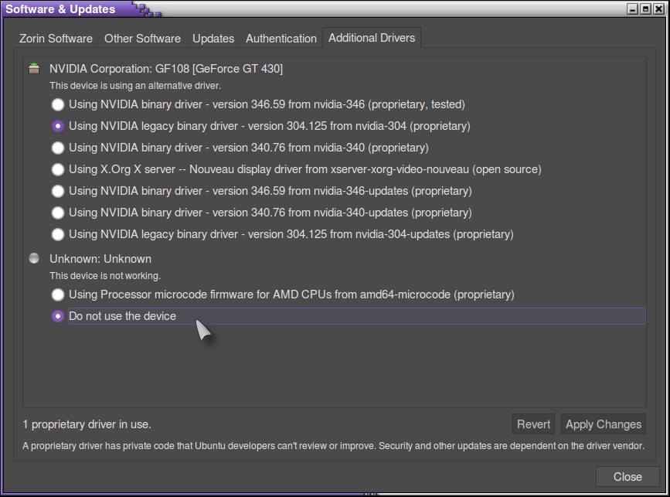Choose NVIDIA binary driver 340.76 from nvidia-340
This screenshot has height=497, width=670.
coord(58,148)
